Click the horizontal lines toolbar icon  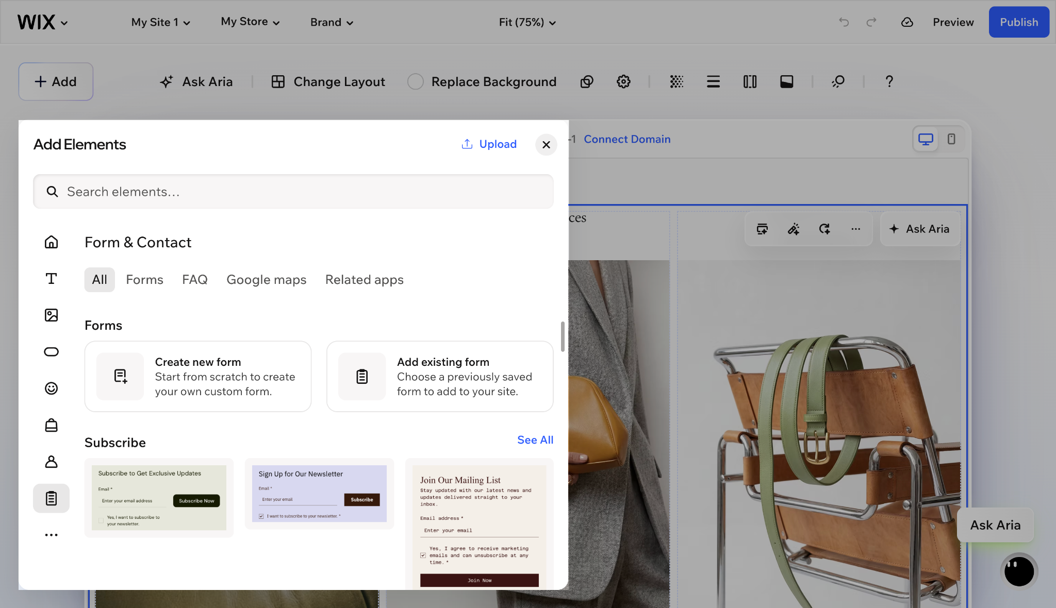click(713, 81)
